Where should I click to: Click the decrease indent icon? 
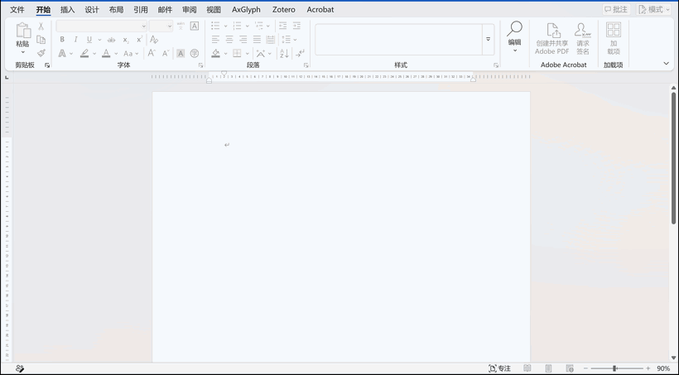click(x=282, y=26)
